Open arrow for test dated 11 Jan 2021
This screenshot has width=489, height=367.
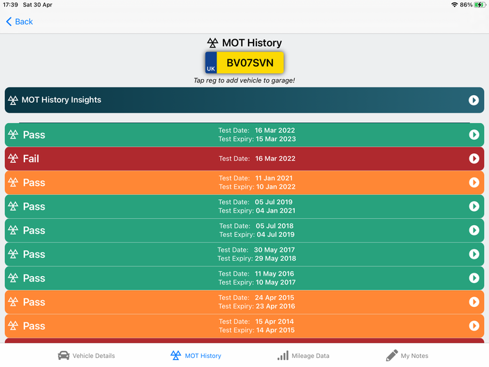(x=474, y=182)
